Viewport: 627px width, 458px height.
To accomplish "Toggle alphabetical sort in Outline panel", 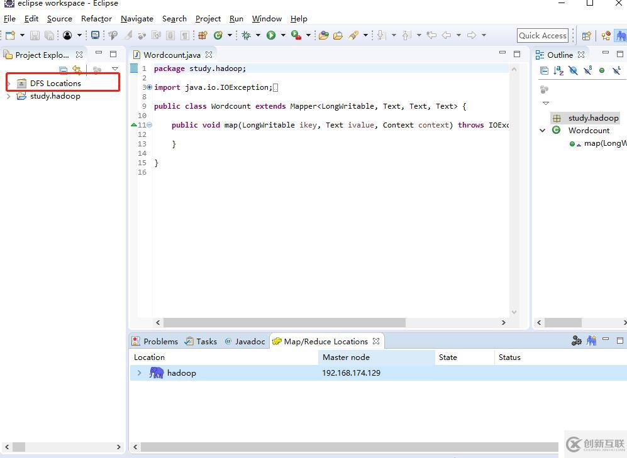I will tap(558, 70).
